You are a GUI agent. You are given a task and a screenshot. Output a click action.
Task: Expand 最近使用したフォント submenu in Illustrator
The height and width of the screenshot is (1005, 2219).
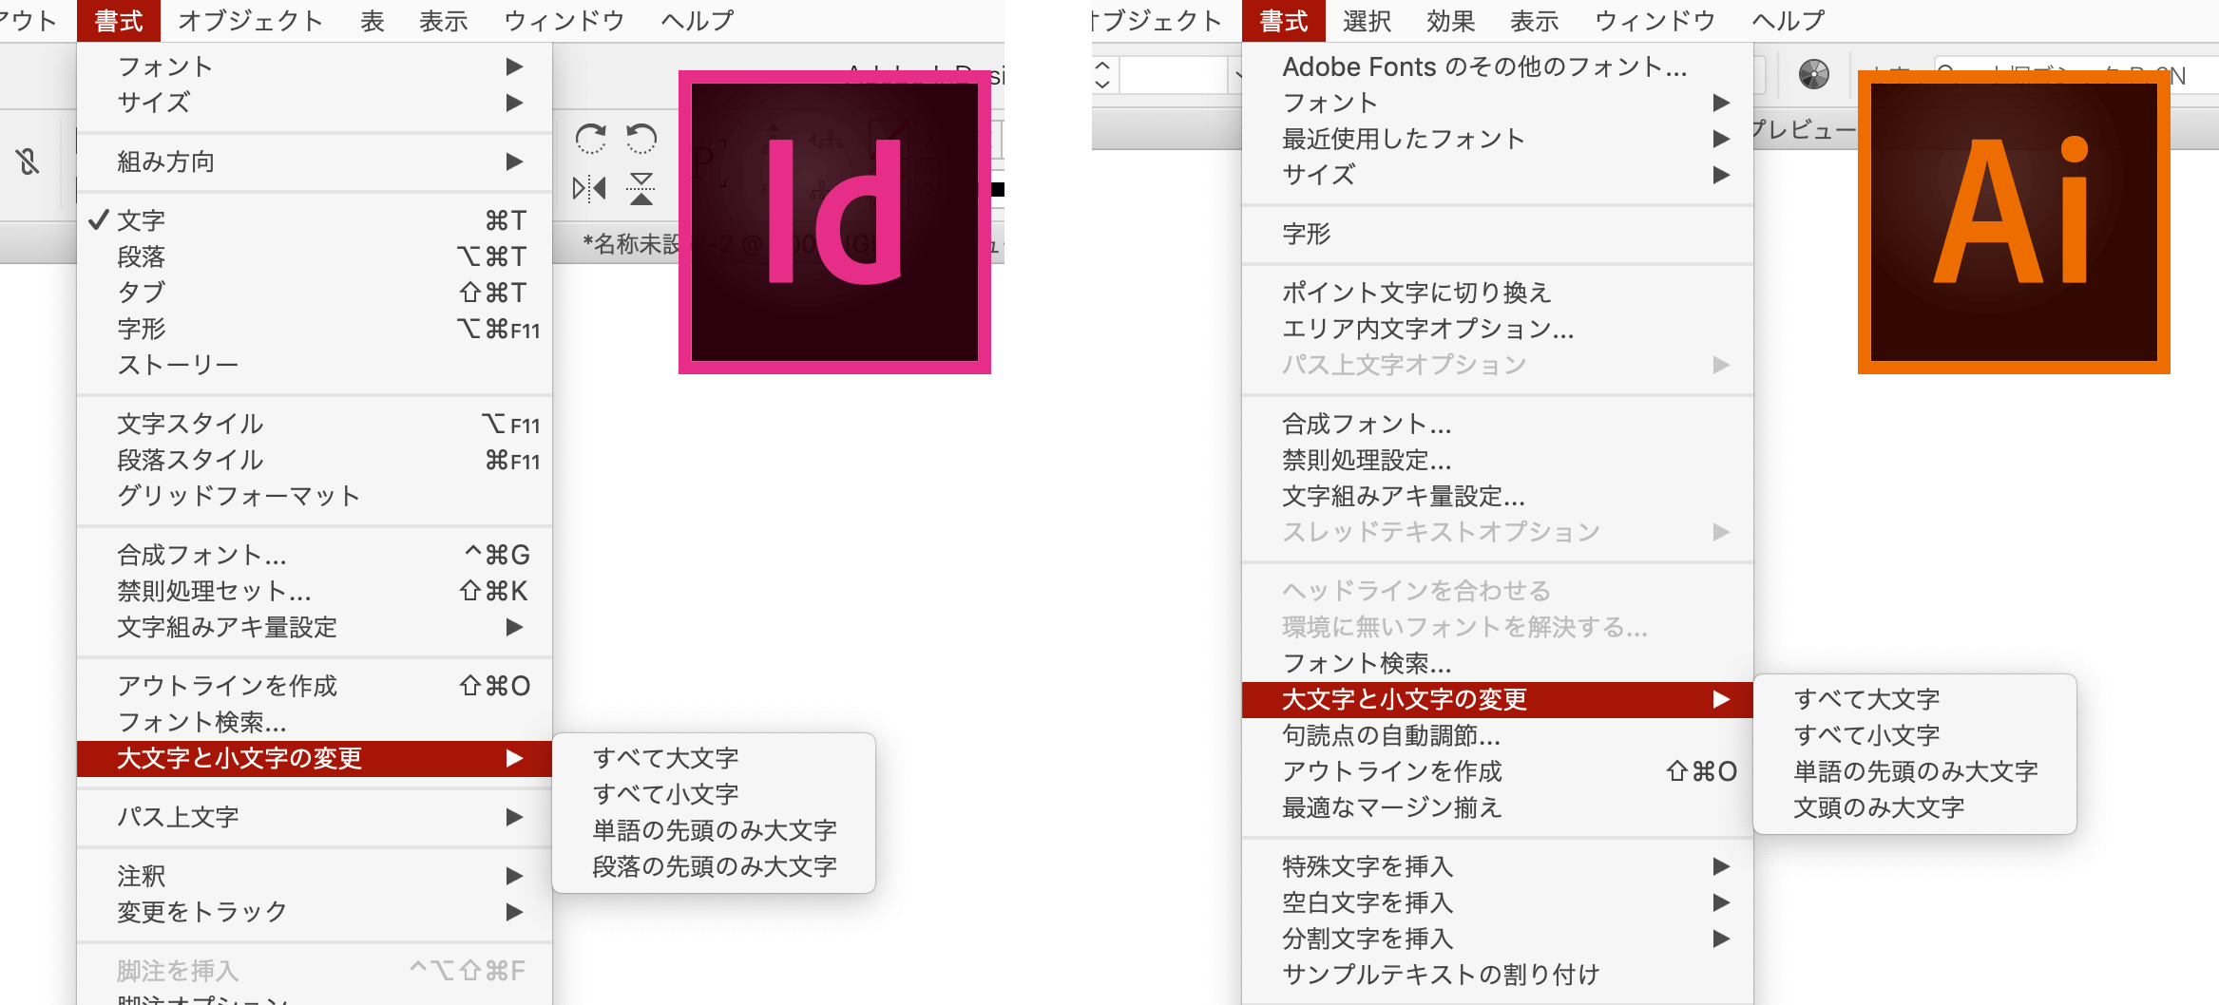click(1498, 139)
